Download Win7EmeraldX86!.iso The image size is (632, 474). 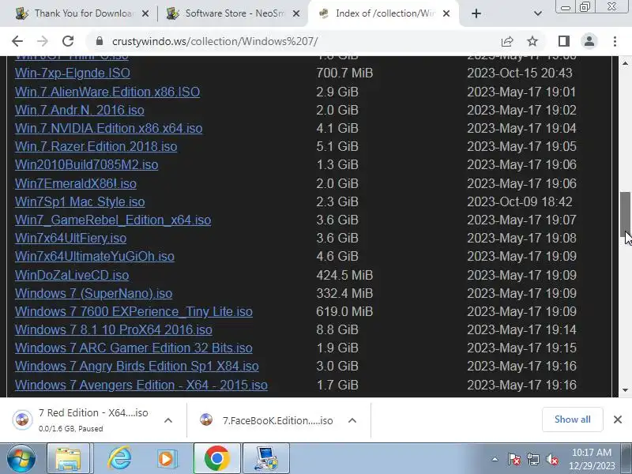[x=76, y=183]
